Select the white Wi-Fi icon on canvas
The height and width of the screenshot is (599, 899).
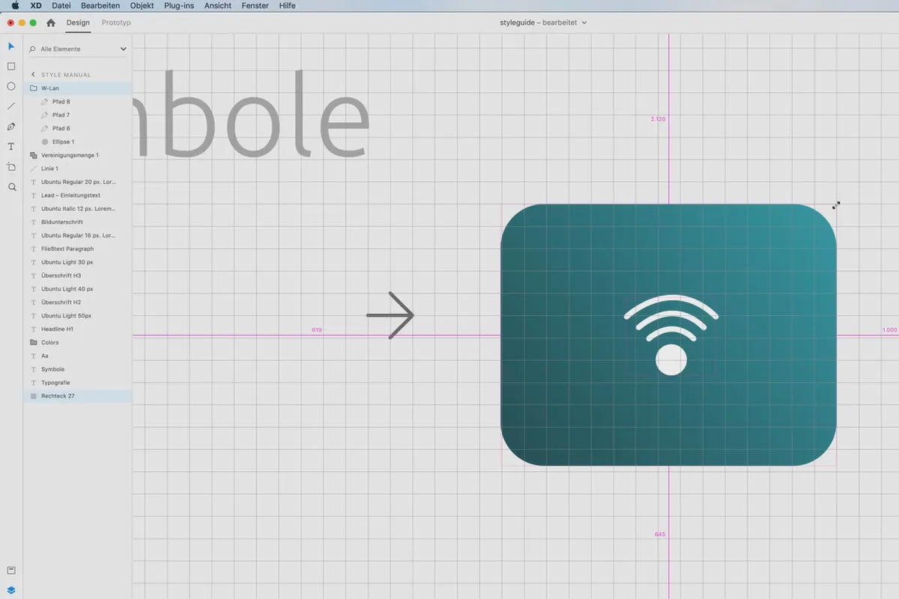point(671,335)
